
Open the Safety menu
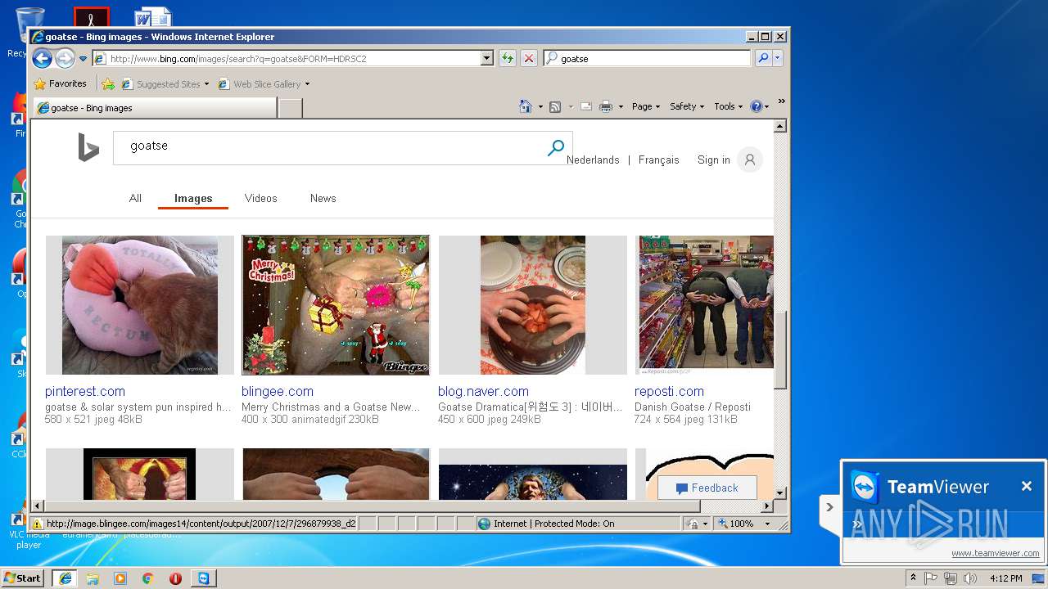point(686,106)
